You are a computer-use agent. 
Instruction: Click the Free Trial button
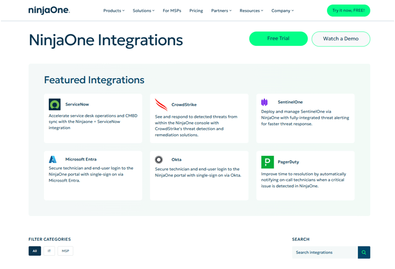click(x=278, y=39)
